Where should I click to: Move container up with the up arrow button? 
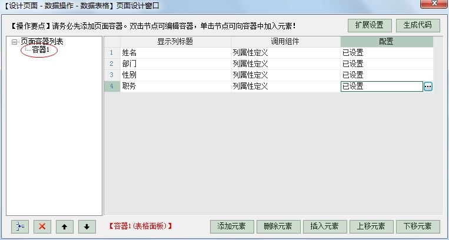[64, 226]
